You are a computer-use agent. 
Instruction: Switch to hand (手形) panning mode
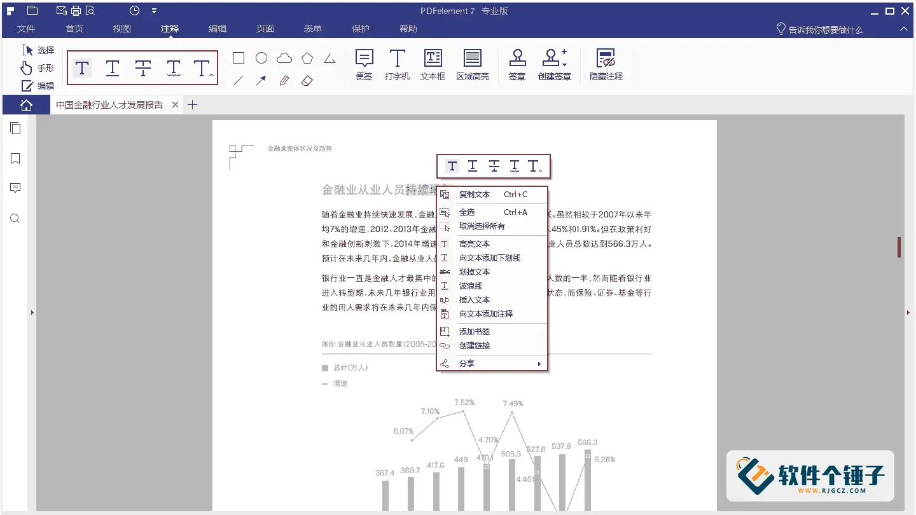coord(38,67)
